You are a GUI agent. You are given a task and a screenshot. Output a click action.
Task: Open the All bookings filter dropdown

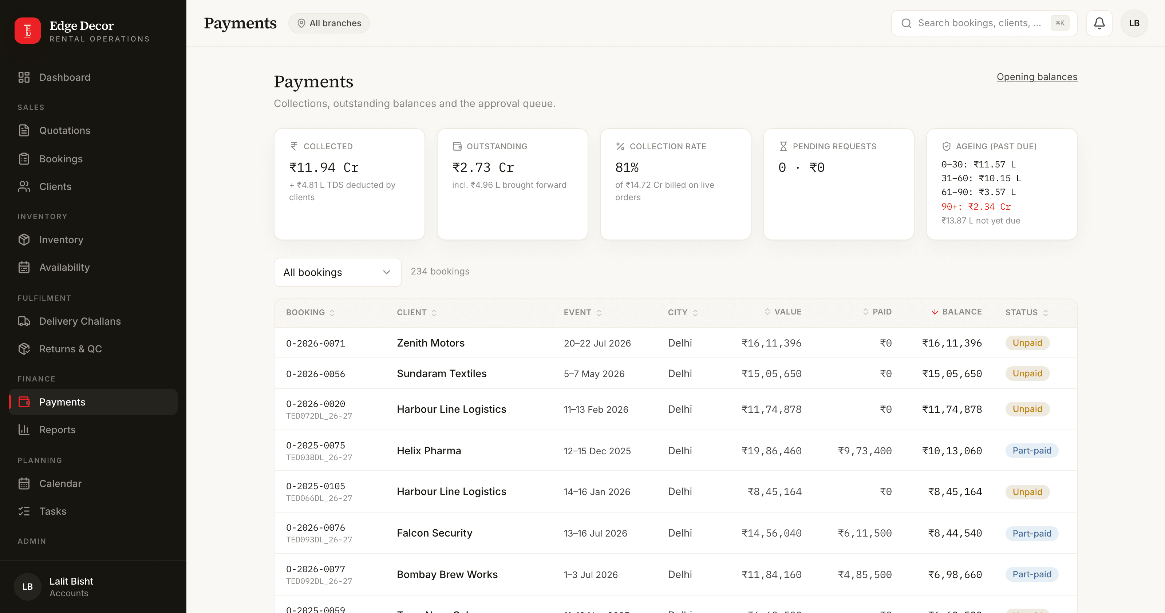tap(337, 272)
